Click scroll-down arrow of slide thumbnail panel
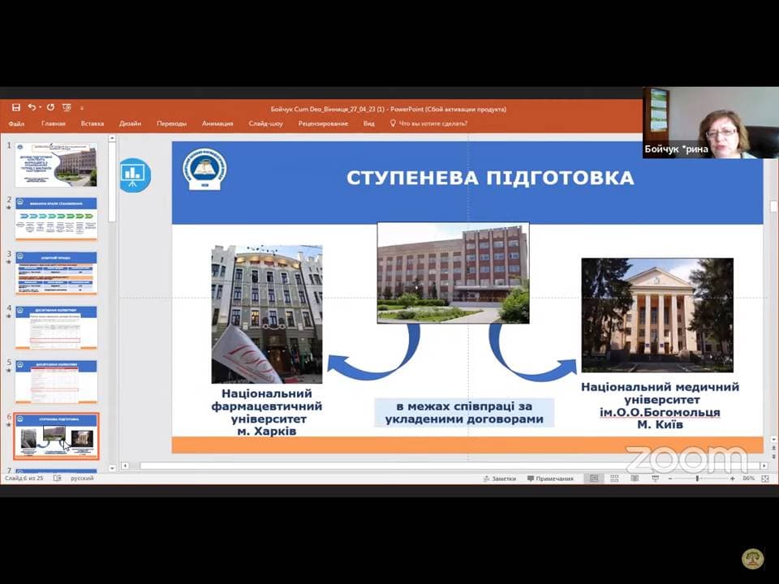 click(x=112, y=468)
